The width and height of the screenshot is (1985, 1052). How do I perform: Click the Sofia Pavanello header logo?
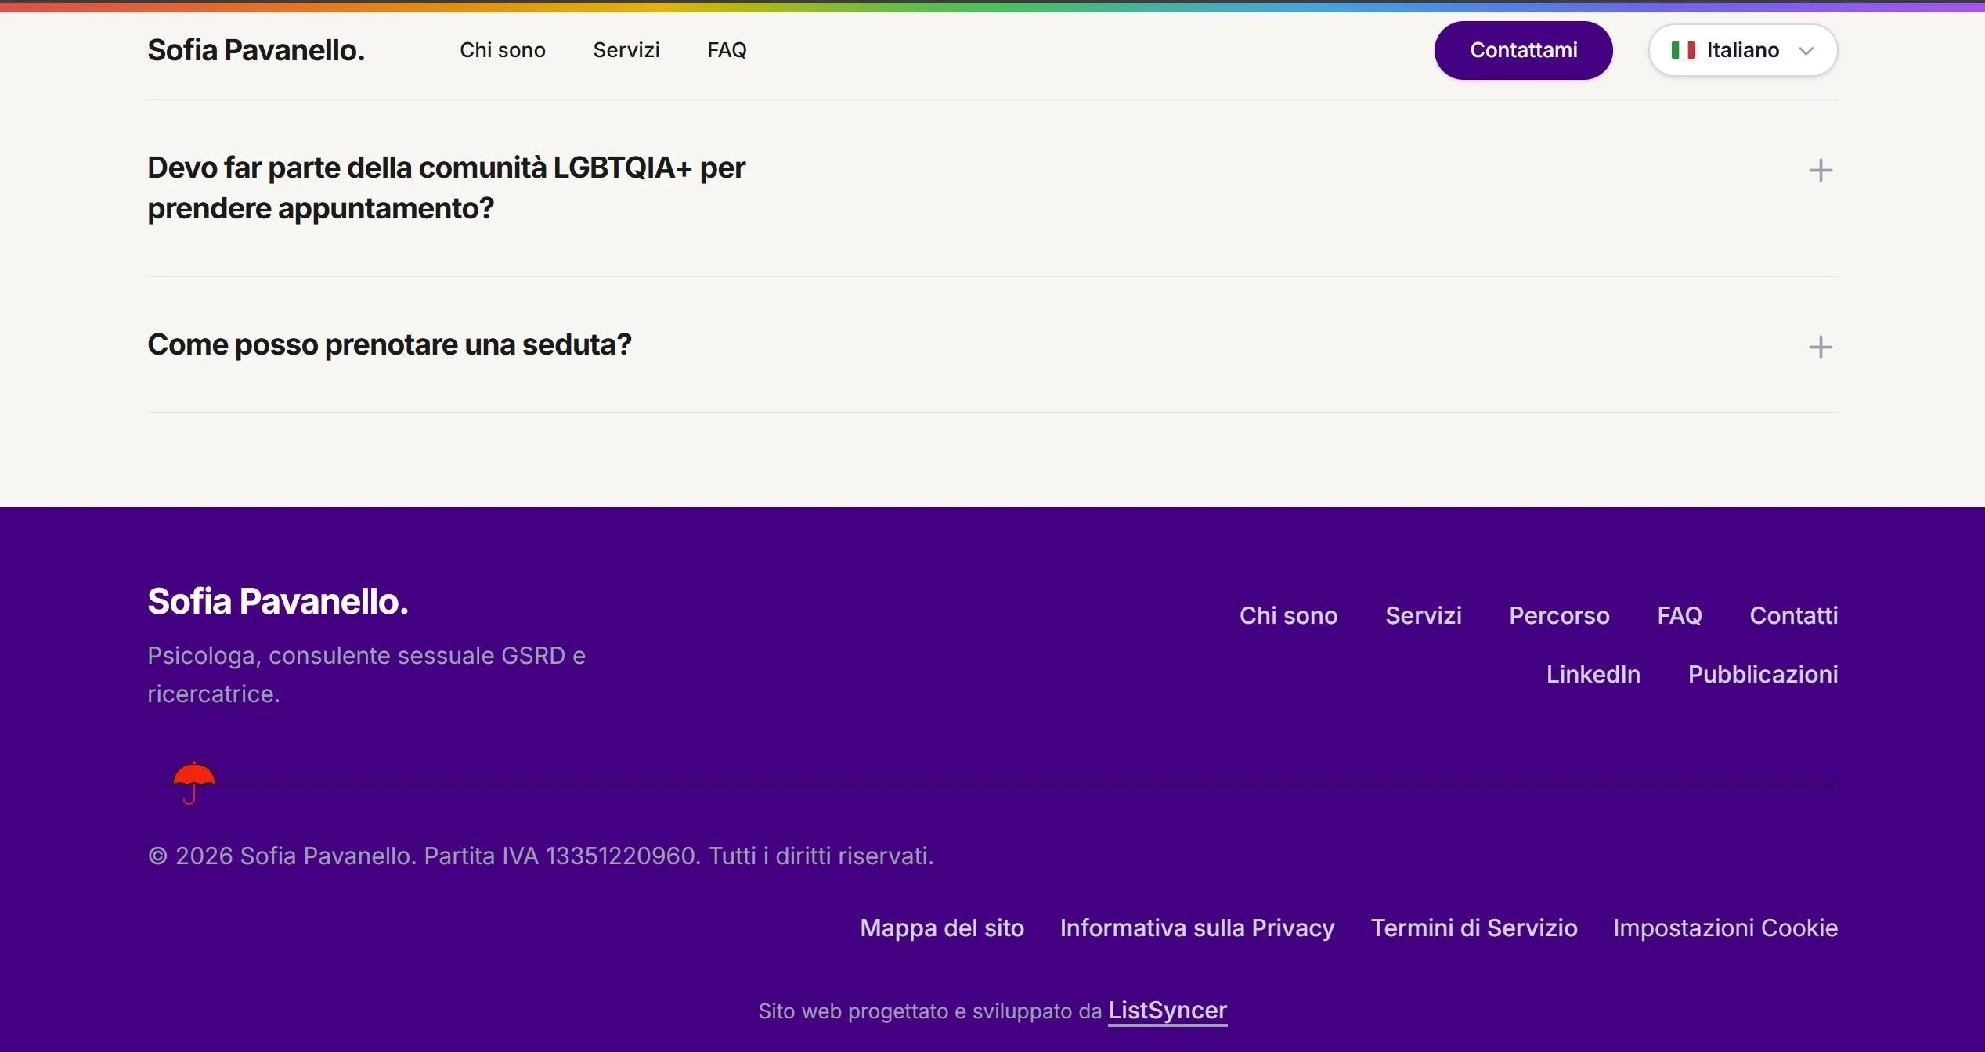click(x=256, y=50)
